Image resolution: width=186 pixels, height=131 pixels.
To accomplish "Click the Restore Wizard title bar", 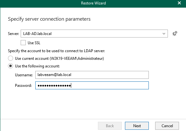I will click(x=93, y=3).
